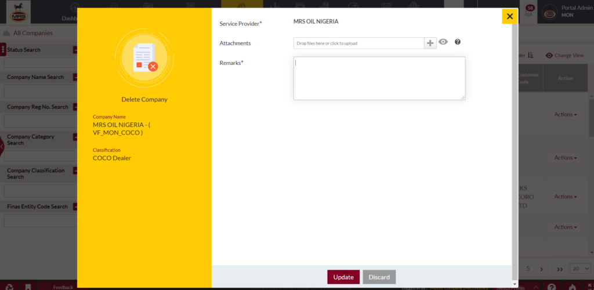
Task: Click the Company Name Search input box
Action: pos(41,92)
